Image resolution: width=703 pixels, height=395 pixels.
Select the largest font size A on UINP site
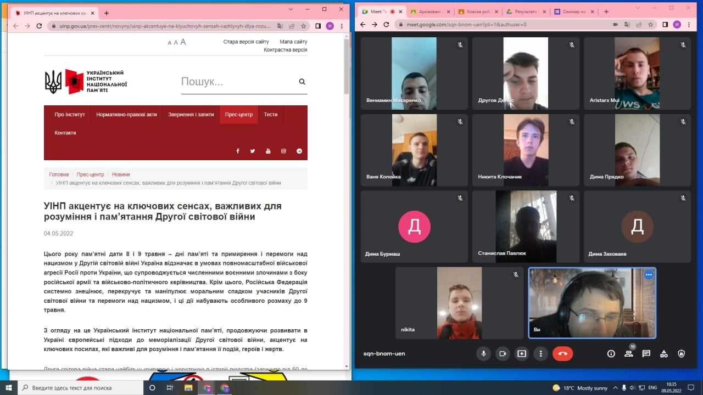point(183,42)
